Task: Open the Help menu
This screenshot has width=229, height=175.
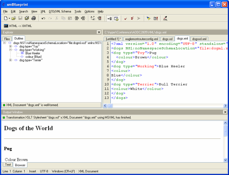Action: pyautogui.click(x=101, y=11)
